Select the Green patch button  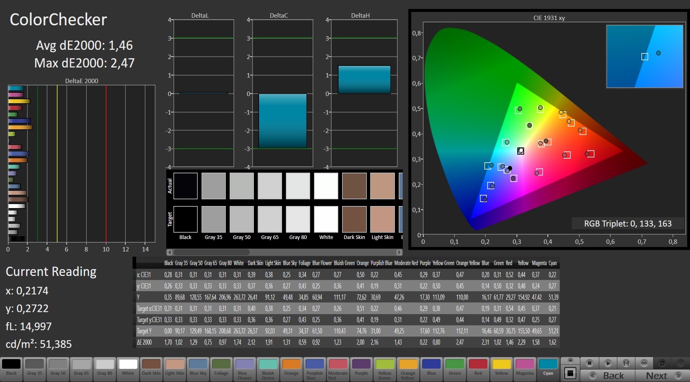455,369
